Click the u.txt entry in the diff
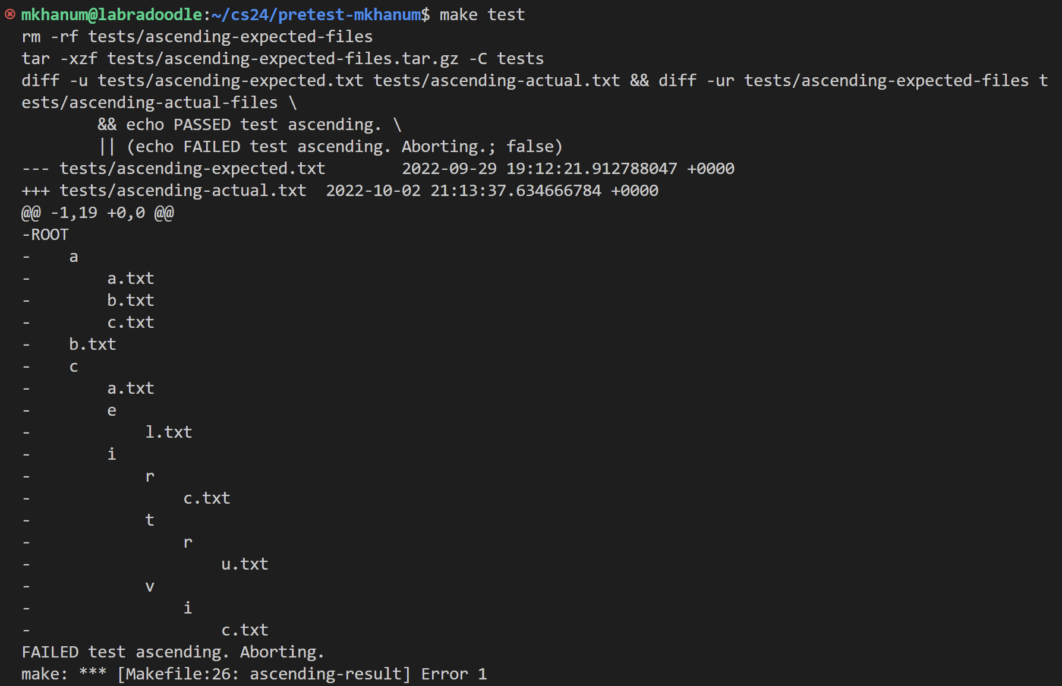Screen dimensions: 1062x686 244,564
